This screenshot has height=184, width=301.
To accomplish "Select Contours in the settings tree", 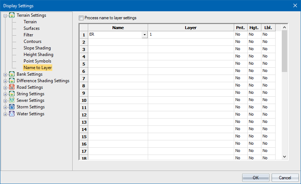I will point(32,41).
